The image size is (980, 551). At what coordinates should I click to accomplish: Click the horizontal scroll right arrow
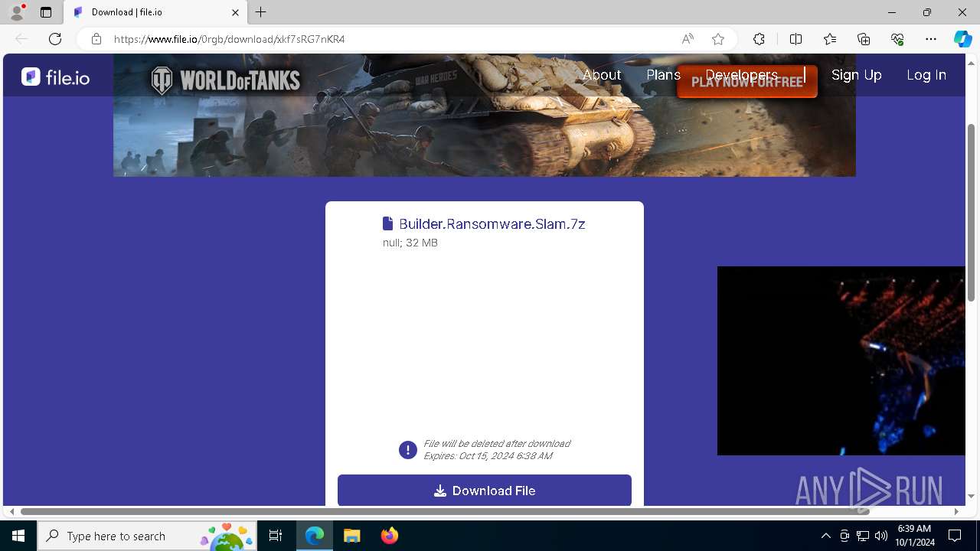pos(956,511)
